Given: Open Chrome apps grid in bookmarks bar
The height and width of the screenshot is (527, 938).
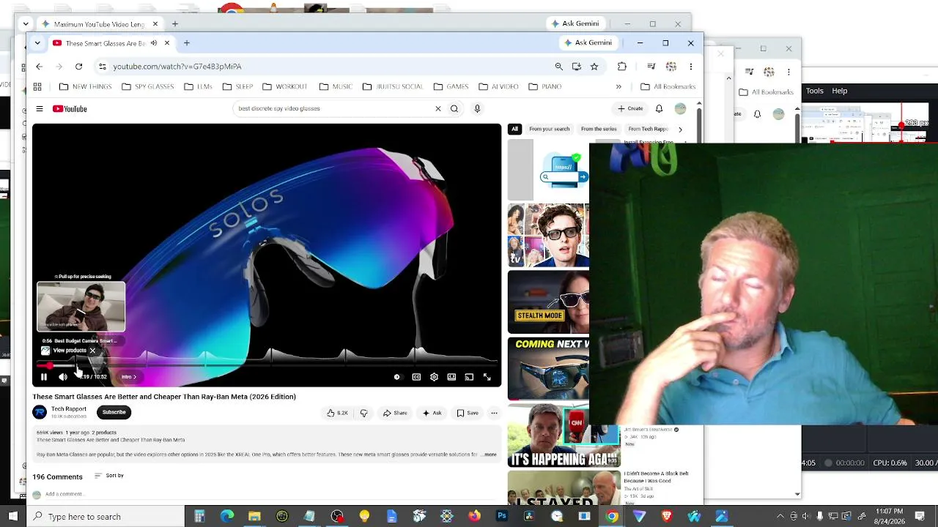Looking at the screenshot, I should click(x=37, y=86).
